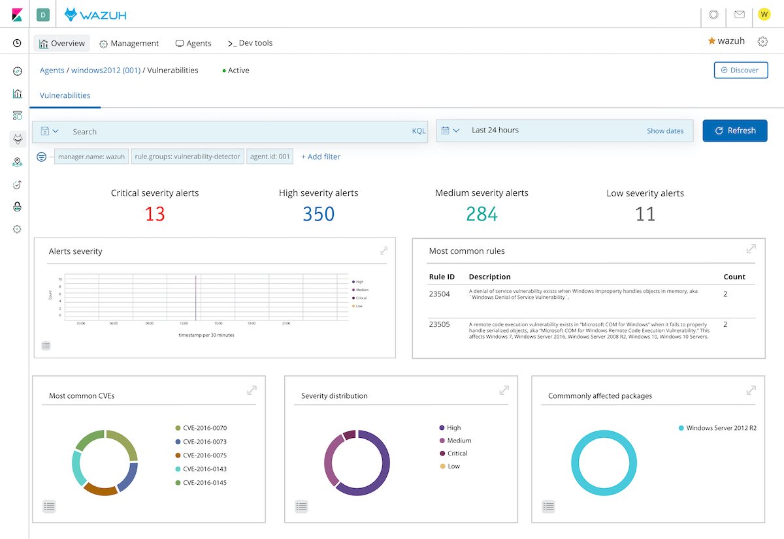Follow the windows2012 (001) breadcrumb link
This screenshot has width=784, height=539.
coord(106,70)
